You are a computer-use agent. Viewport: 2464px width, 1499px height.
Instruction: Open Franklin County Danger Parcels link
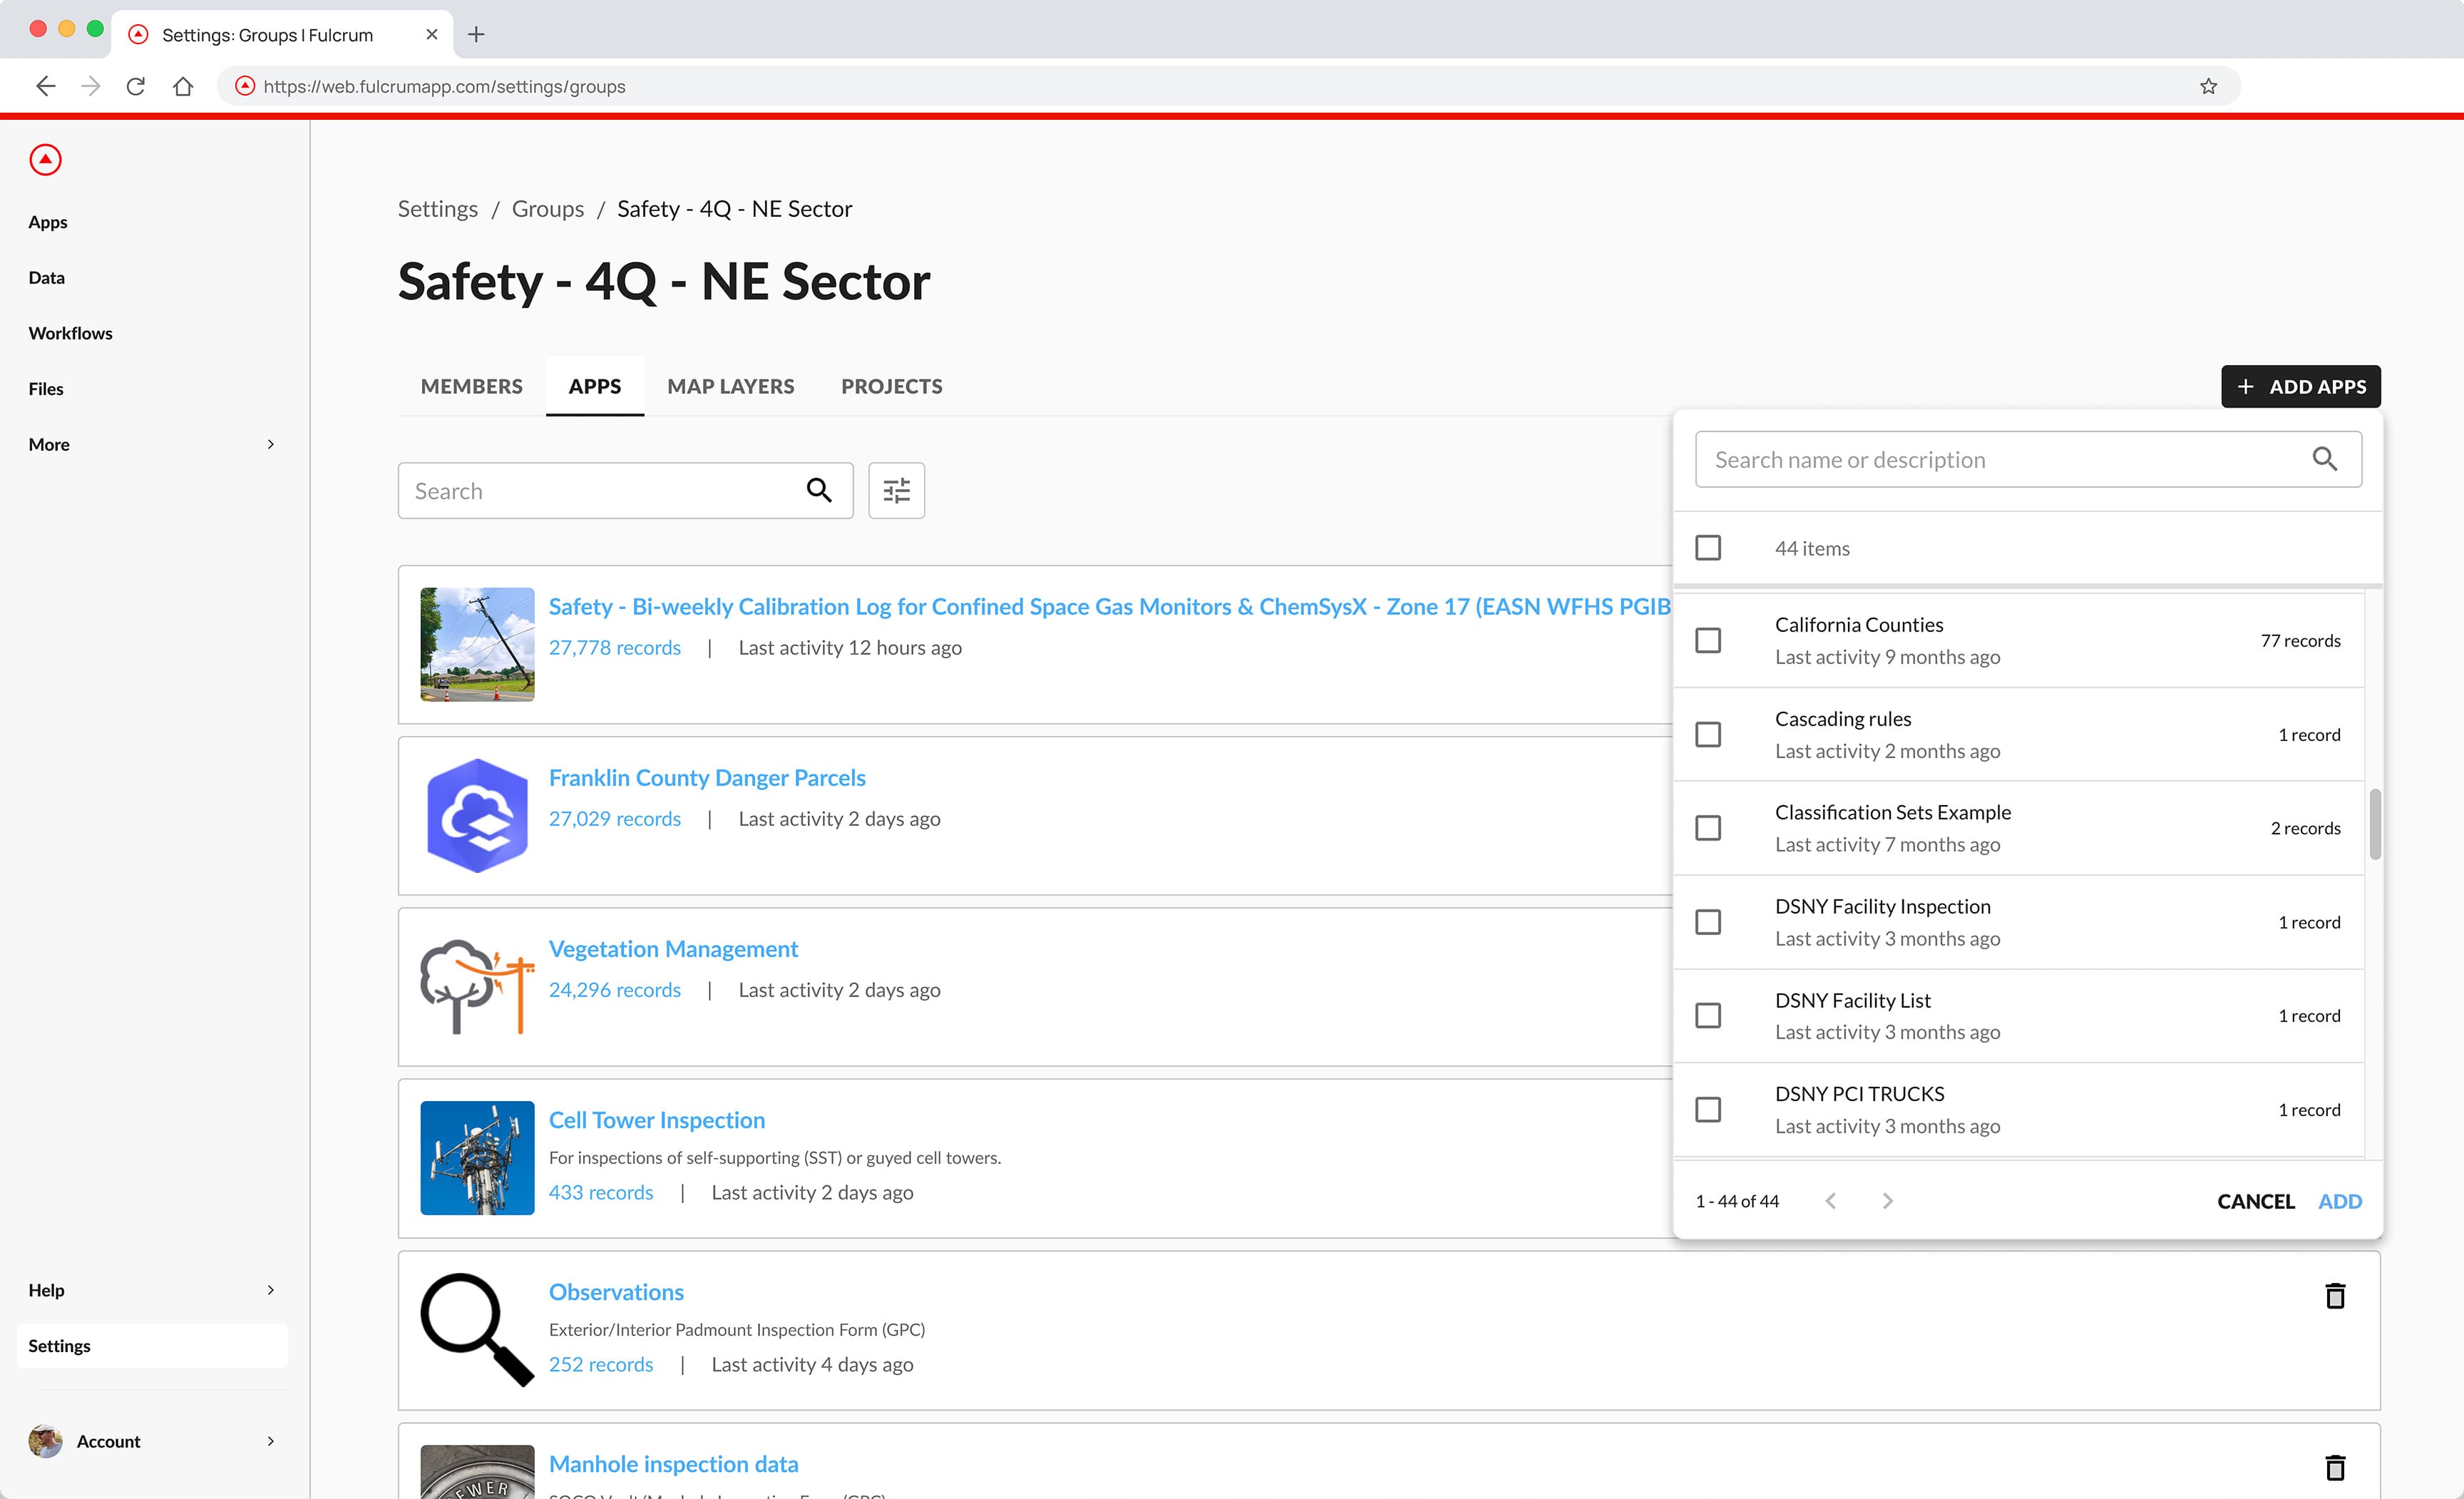click(707, 777)
